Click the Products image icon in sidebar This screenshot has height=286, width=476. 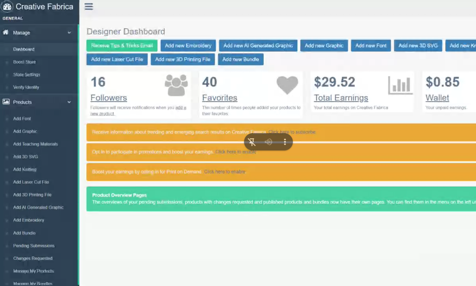click(x=6, y=102)
